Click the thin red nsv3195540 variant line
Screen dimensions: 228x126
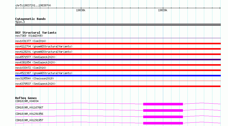[118, 81]
